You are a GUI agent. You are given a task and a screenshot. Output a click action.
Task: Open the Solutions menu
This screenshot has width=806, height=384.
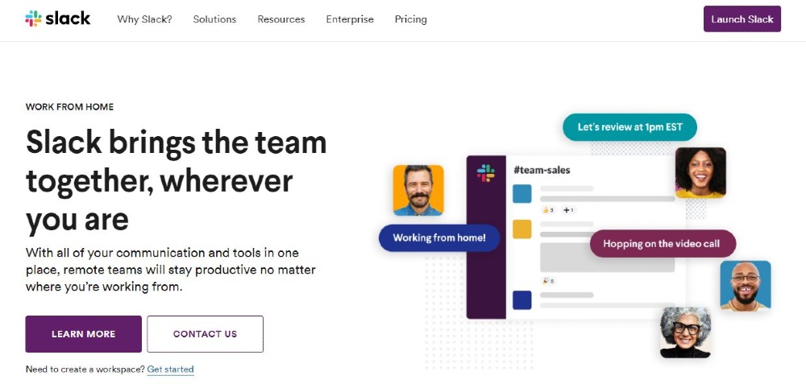click(x=214, y=19)
